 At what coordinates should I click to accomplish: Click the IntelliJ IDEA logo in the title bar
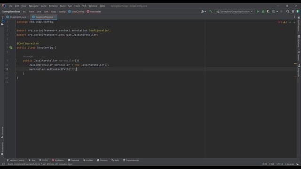4,6
